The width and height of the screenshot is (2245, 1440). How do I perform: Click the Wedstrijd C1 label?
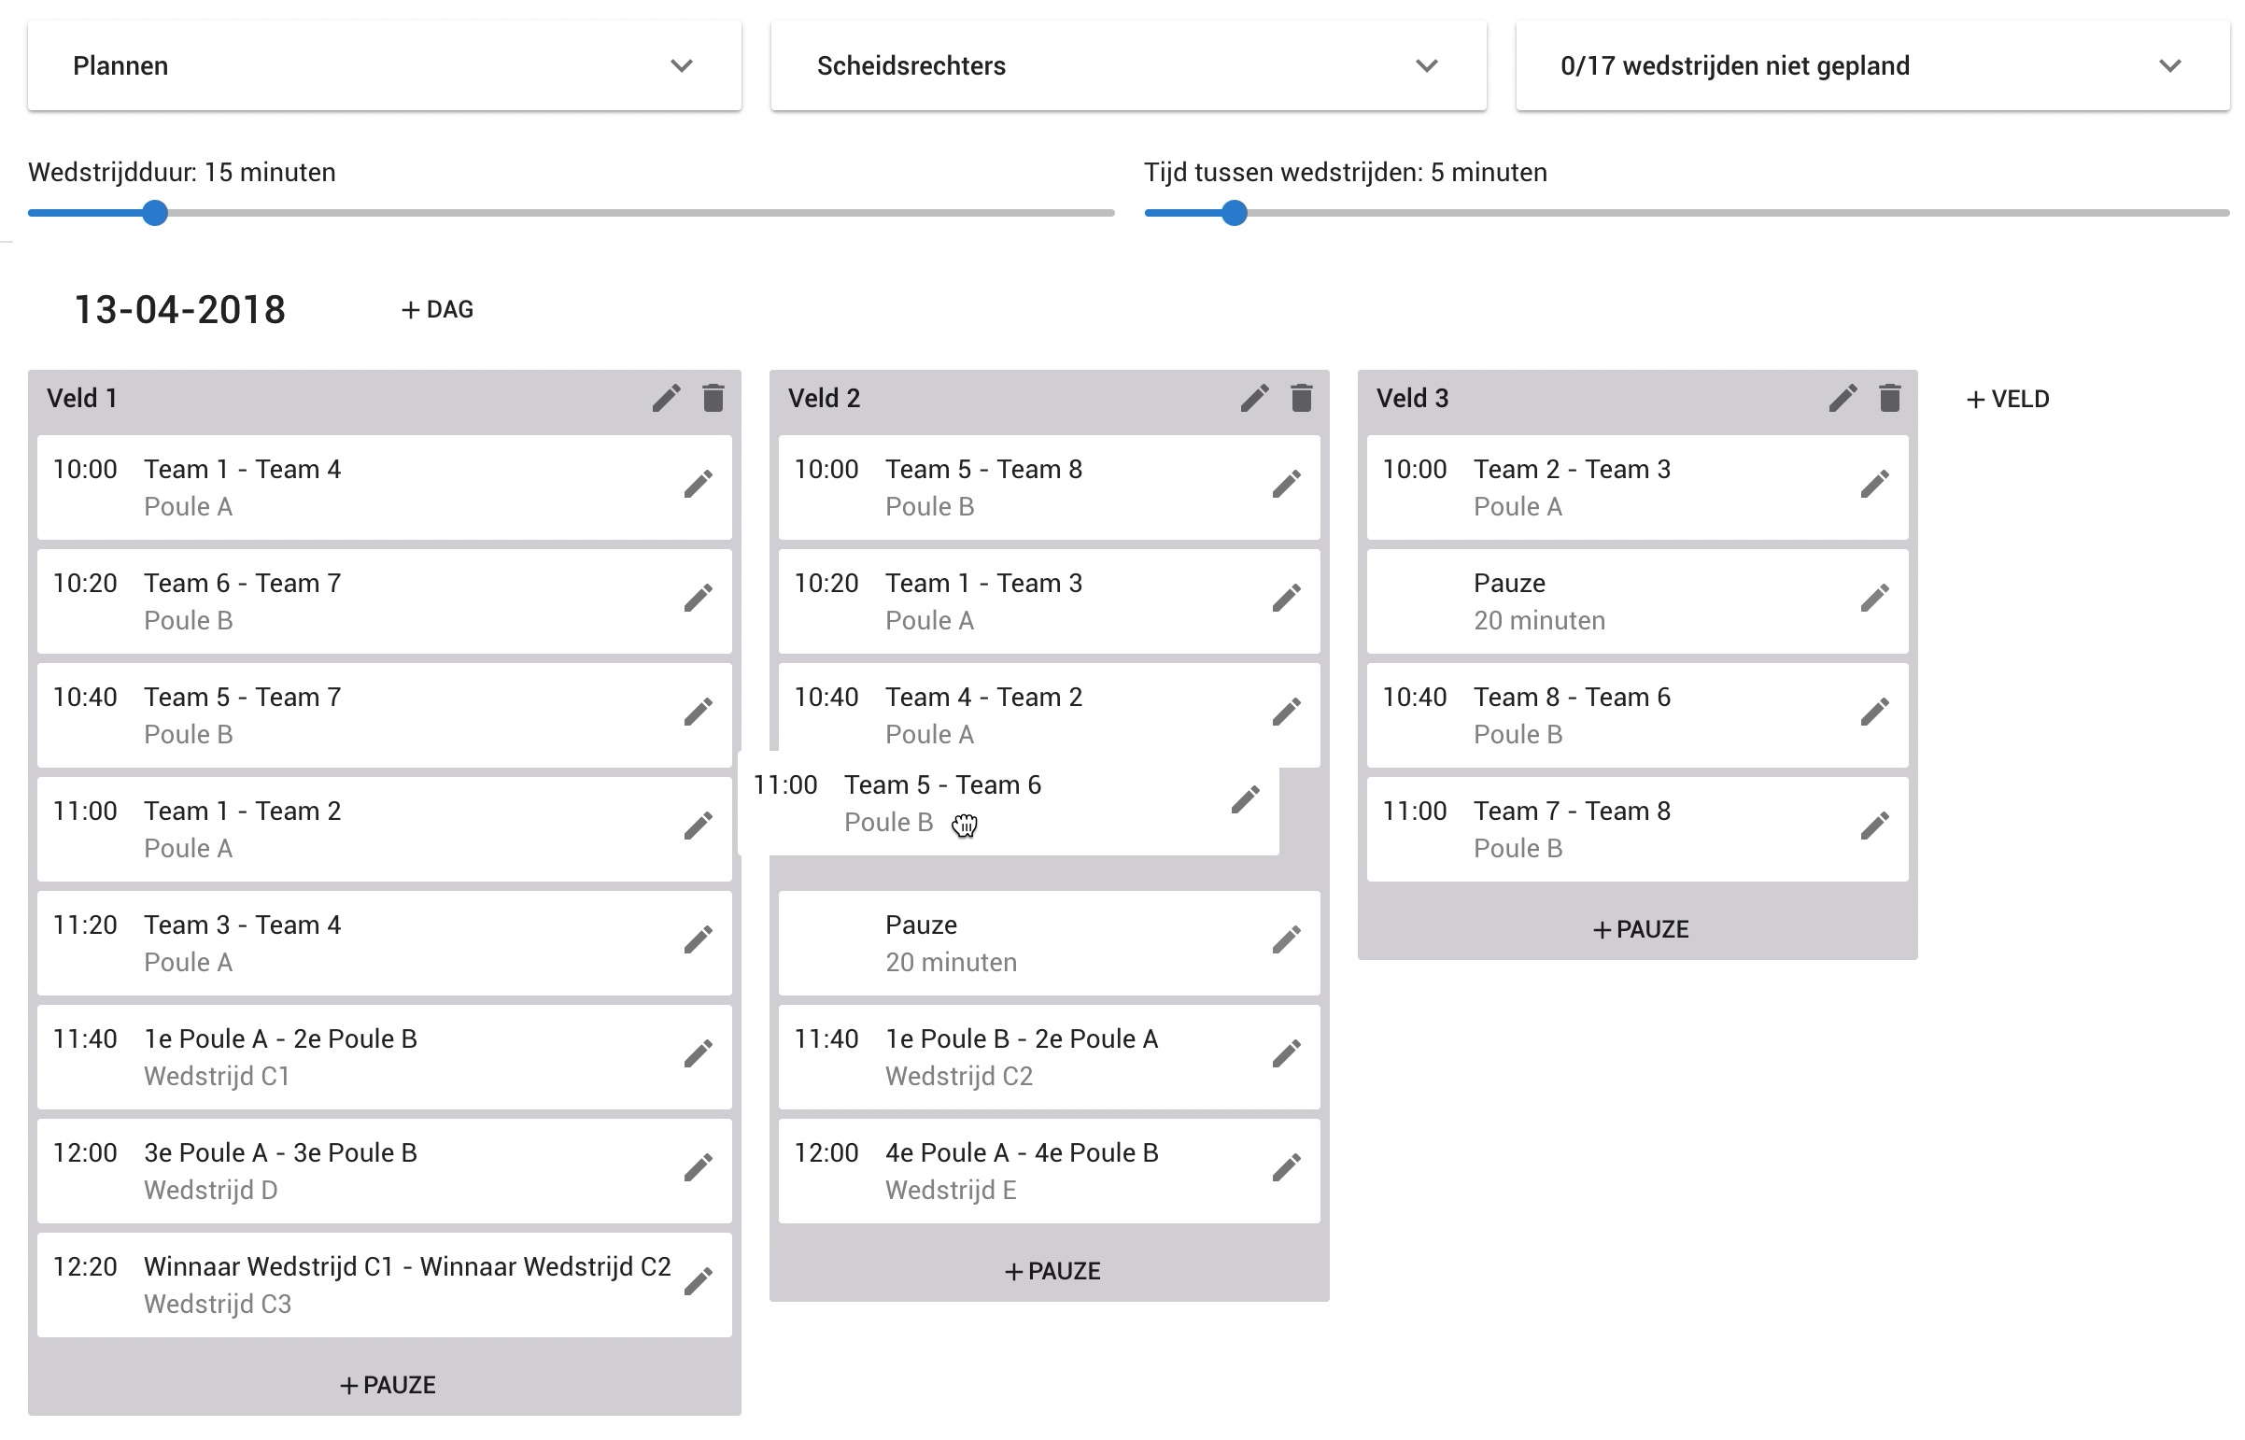click(217, 1076)
